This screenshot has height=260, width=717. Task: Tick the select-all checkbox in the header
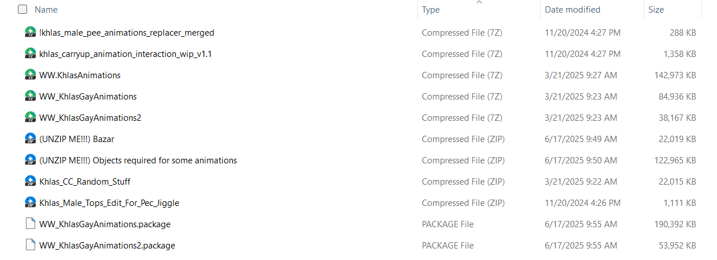[22, 10]
